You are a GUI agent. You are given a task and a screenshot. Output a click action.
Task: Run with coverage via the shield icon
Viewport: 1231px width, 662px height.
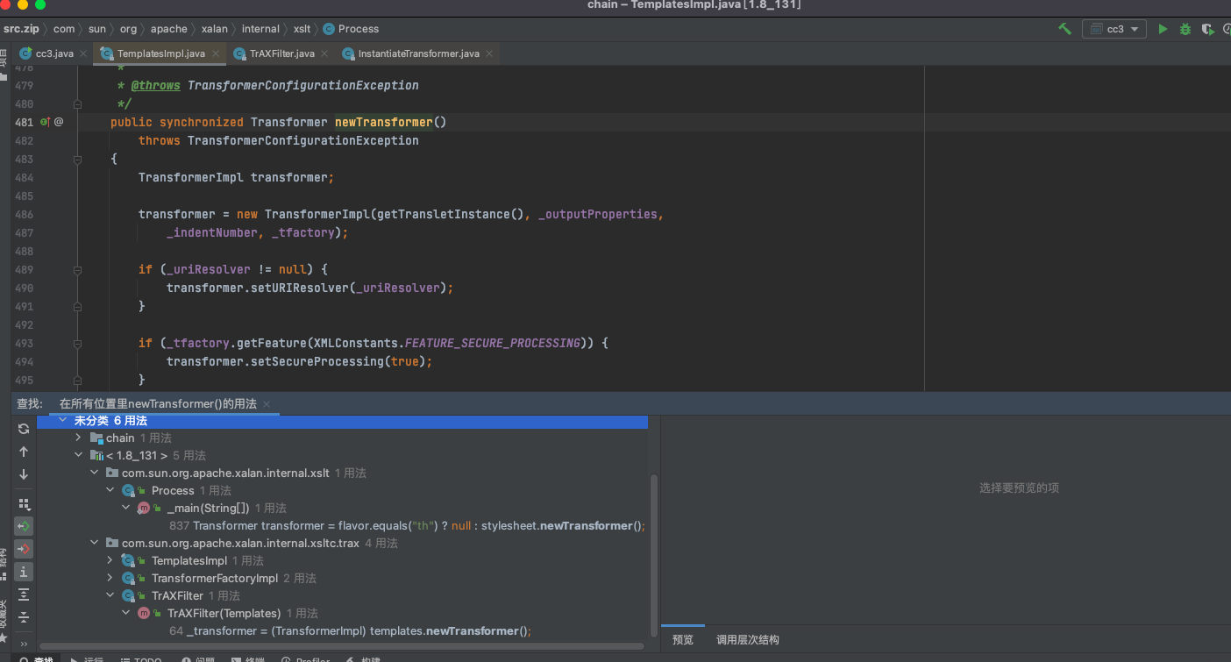point(1206,29)
